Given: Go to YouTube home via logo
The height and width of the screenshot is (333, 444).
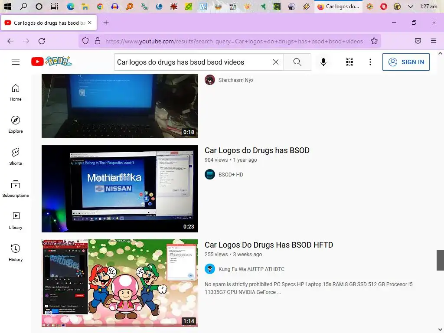Looking at the screenshot, I should point(52,62).
